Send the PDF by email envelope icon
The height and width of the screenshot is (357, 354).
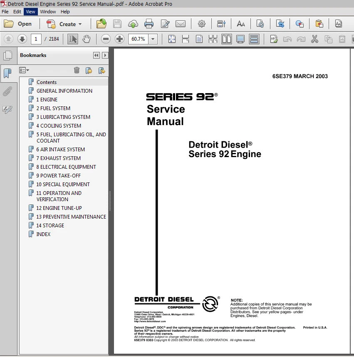click(181, 24)
